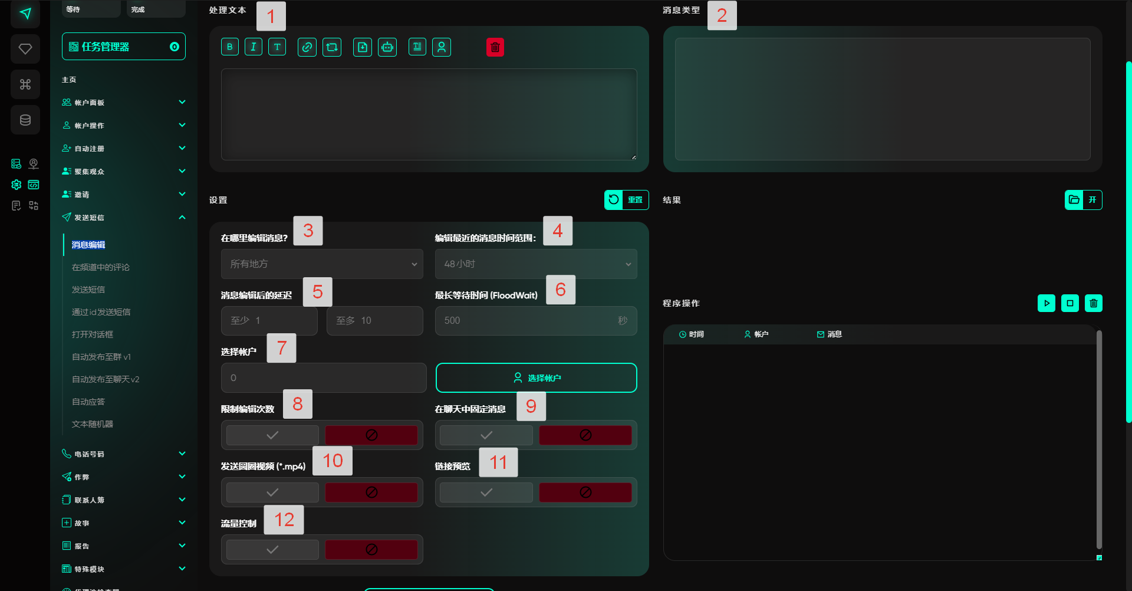Stop the program with square button

pyautogui.click(x=1070, y=303)
